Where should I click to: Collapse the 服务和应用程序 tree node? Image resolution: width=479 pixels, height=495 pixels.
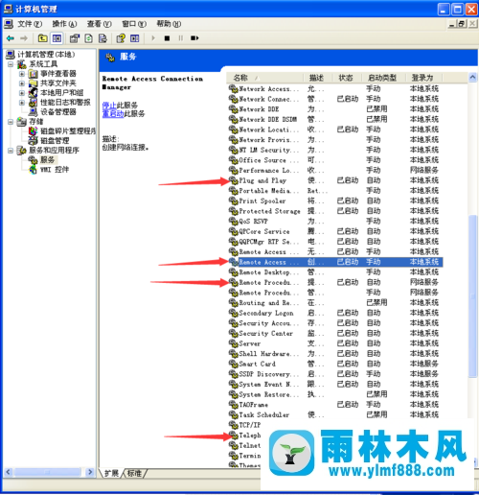tap(11, 151)
